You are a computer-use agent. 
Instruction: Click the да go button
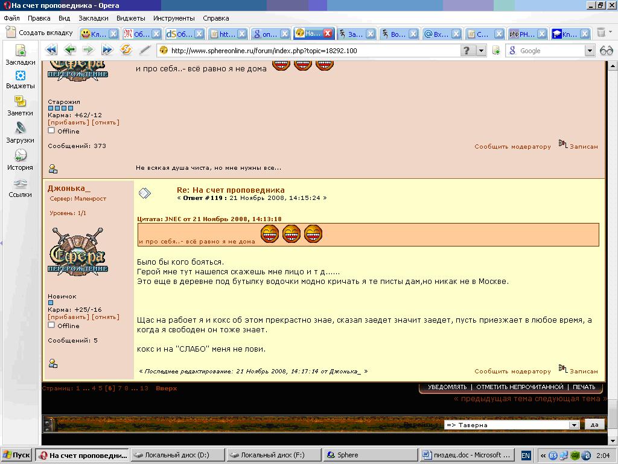click(x=594, y=425)
